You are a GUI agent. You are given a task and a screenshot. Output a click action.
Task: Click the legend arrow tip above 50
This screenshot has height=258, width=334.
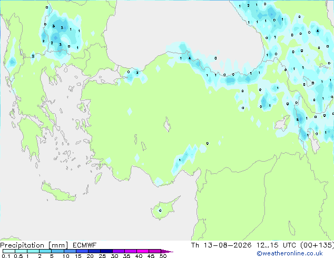tap(167, 251)
